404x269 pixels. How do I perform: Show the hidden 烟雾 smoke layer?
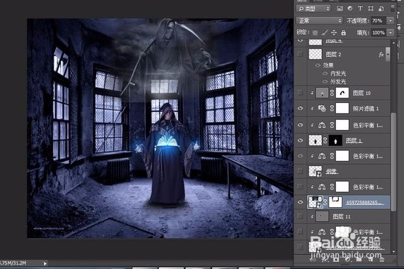tap(300, 171)
